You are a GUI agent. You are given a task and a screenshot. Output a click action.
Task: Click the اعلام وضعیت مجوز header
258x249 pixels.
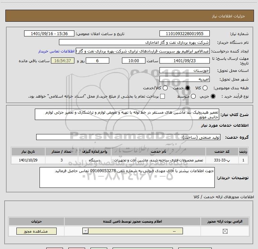[x=132, y=221]
